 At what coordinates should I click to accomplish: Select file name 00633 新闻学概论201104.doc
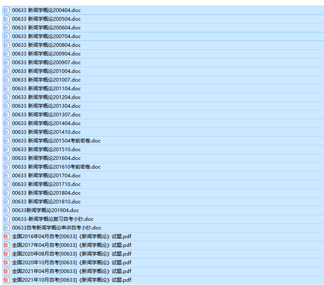coord(46,88)
